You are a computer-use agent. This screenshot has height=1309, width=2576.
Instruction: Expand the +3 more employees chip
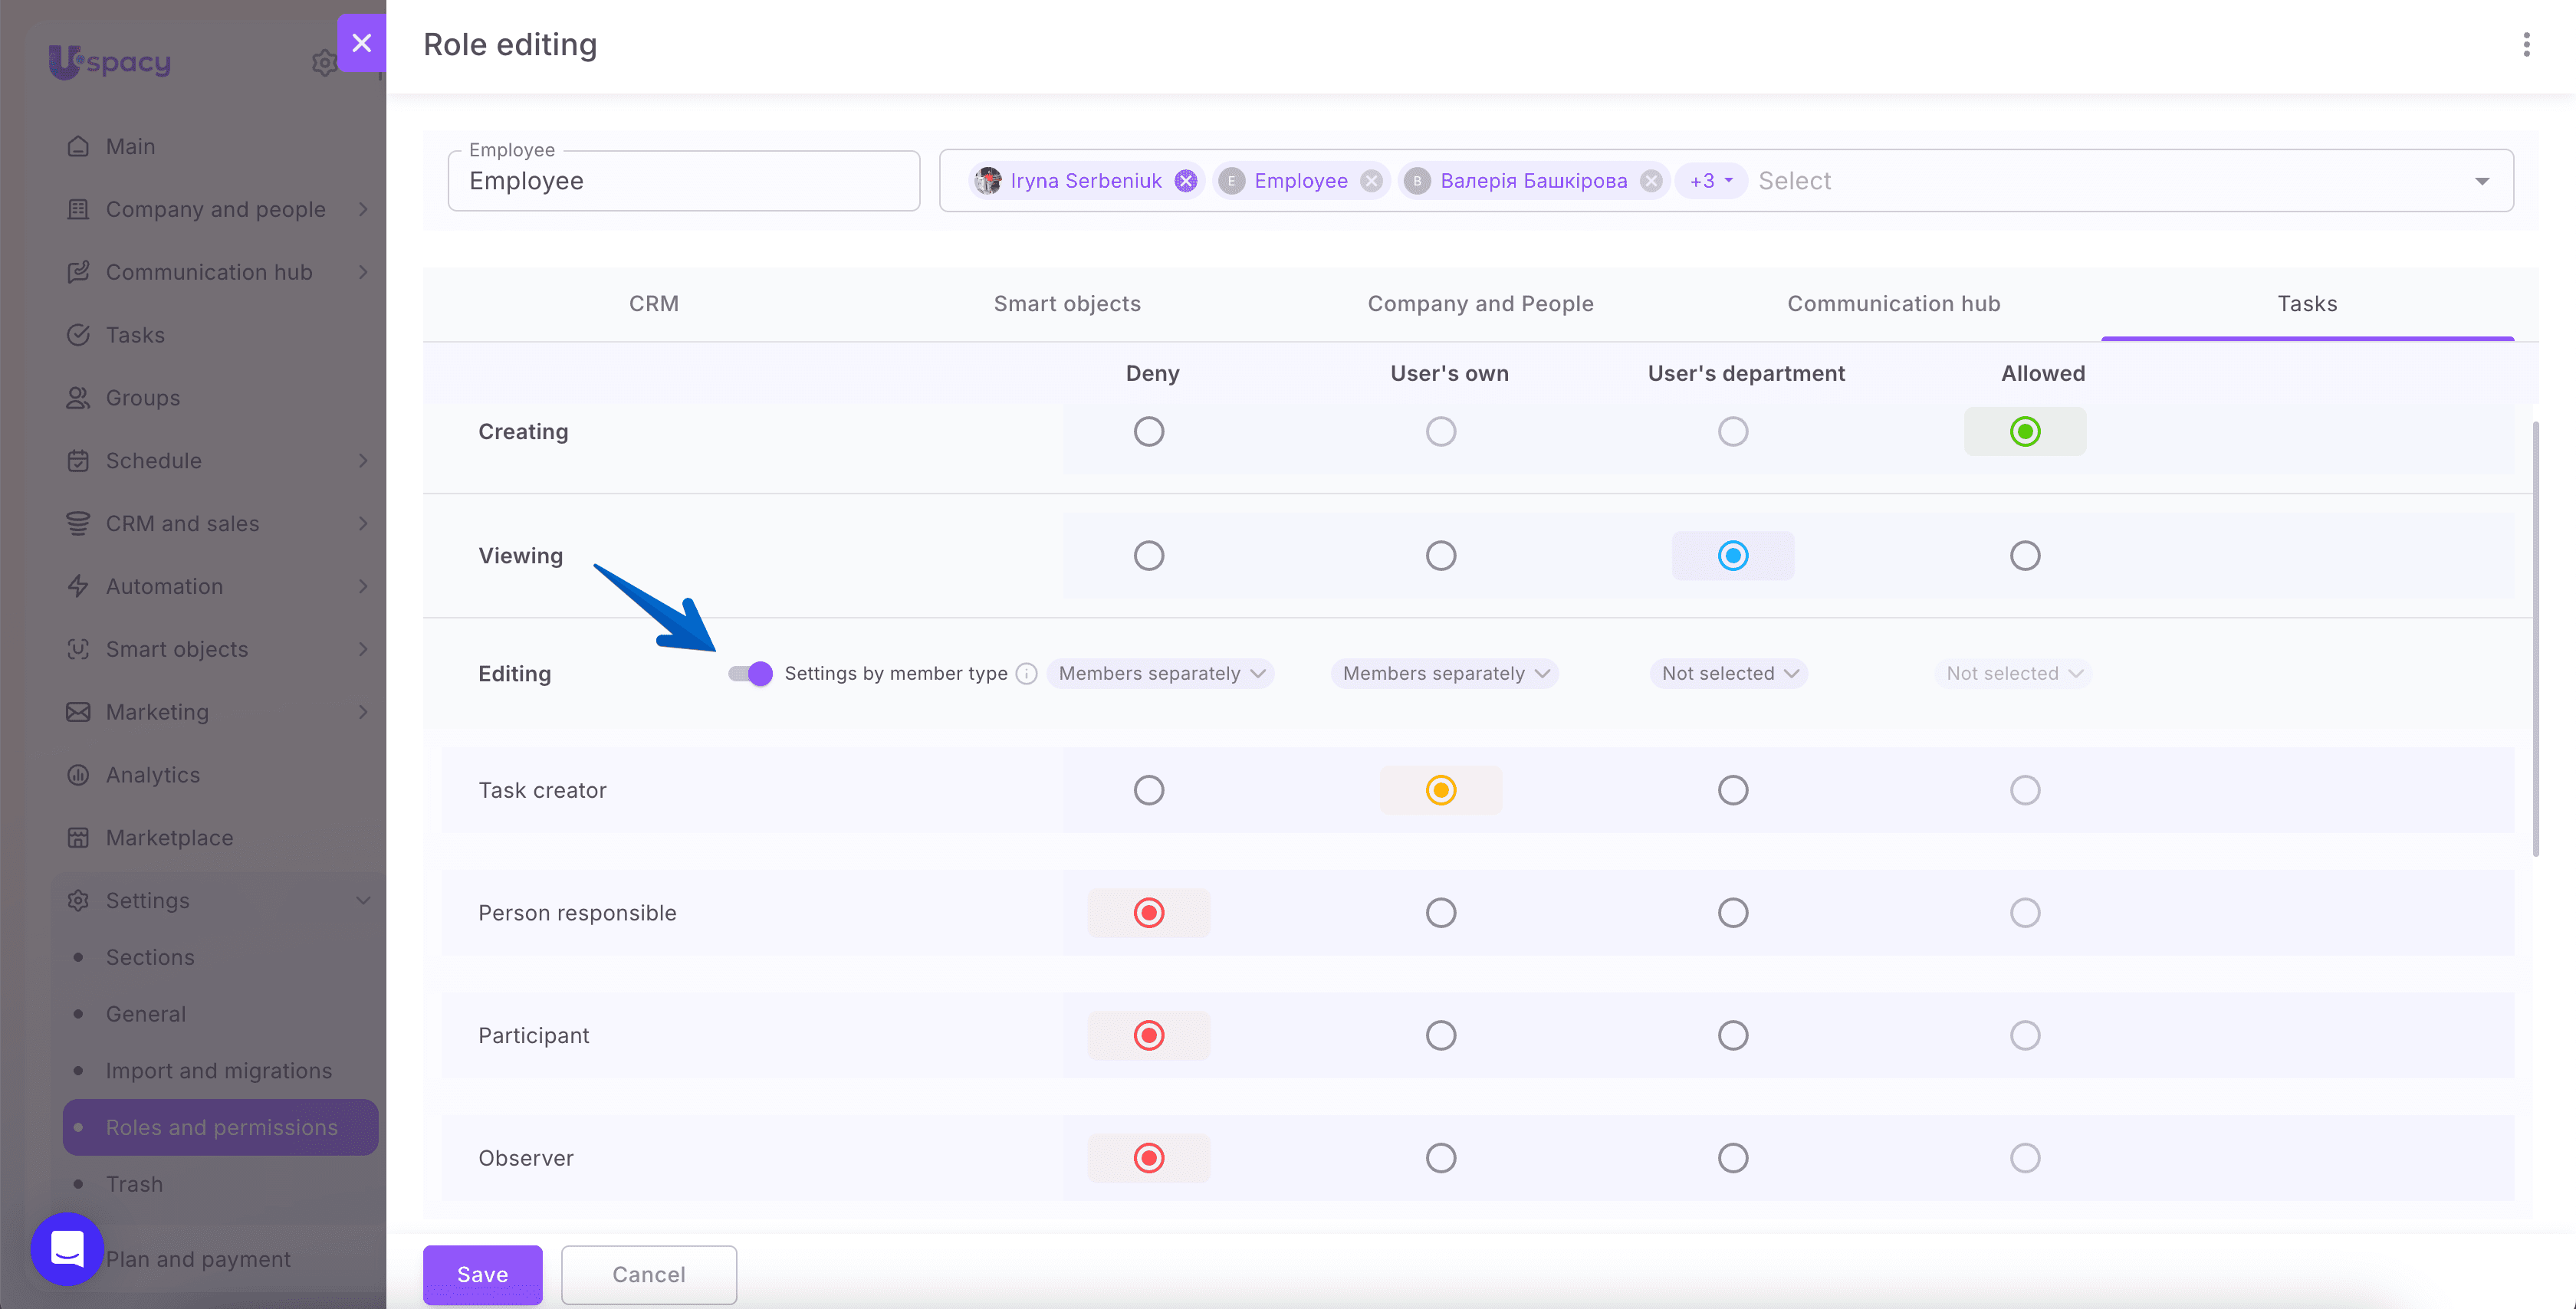click(1711, 181)
